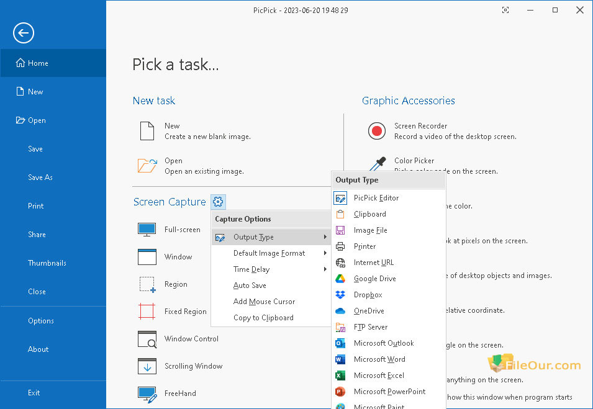The width and height of the screenshot is (593, 409).
Task: Open Thumbnails in the sidebar
Action: click(53, 263)
